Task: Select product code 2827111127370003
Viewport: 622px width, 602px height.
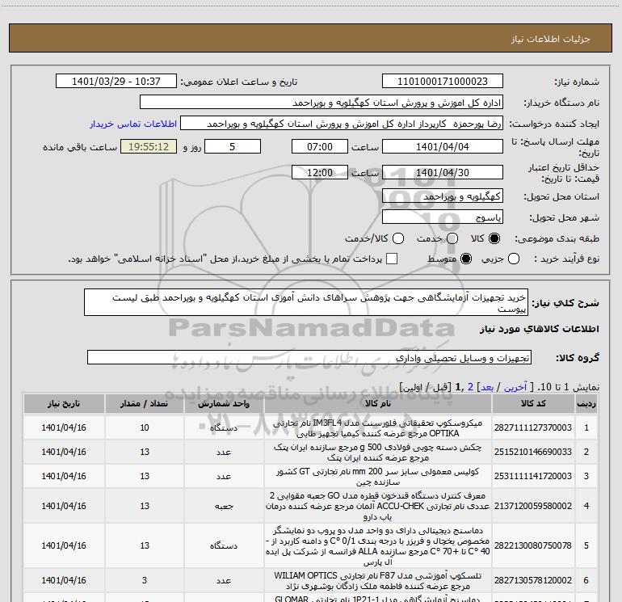Action: click(533, 427)
